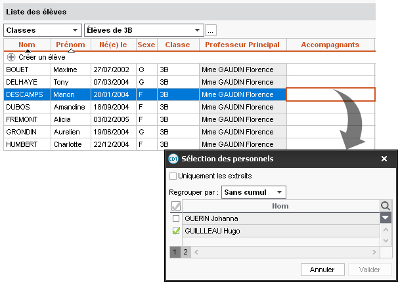Click birth date 18/09/2004

tap(111, 107)
